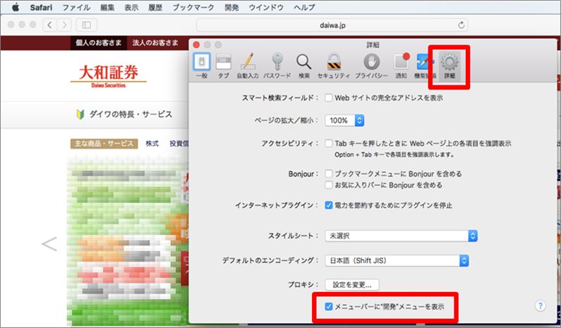The width and height of the screenshot is (561, 328).
Task: Open the Search (検索) preferences pane
Action: [x=303, y=66]
